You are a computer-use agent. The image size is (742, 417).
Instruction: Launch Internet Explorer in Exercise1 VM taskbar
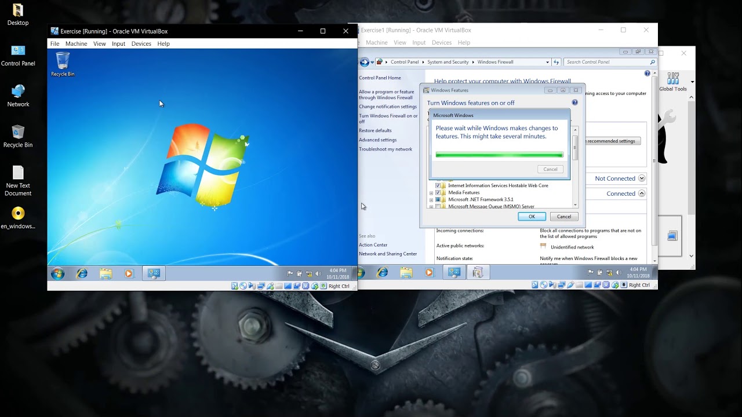click(383, 272)
